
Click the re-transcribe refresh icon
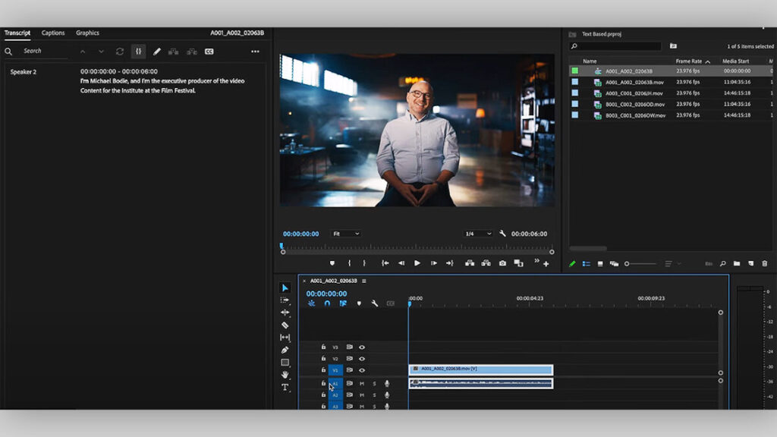pyautogui.click(x=120, y=52)
